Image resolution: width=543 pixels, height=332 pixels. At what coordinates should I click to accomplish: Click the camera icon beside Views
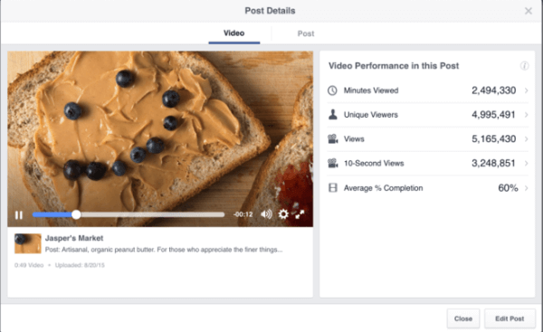click(333, 139)
